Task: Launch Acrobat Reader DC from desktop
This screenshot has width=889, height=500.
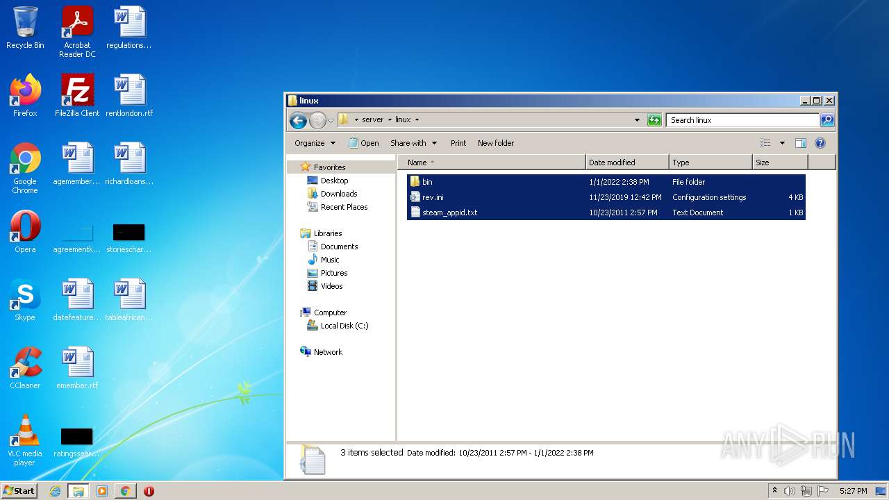Action: pyautogui.click(x=77, y=32)
